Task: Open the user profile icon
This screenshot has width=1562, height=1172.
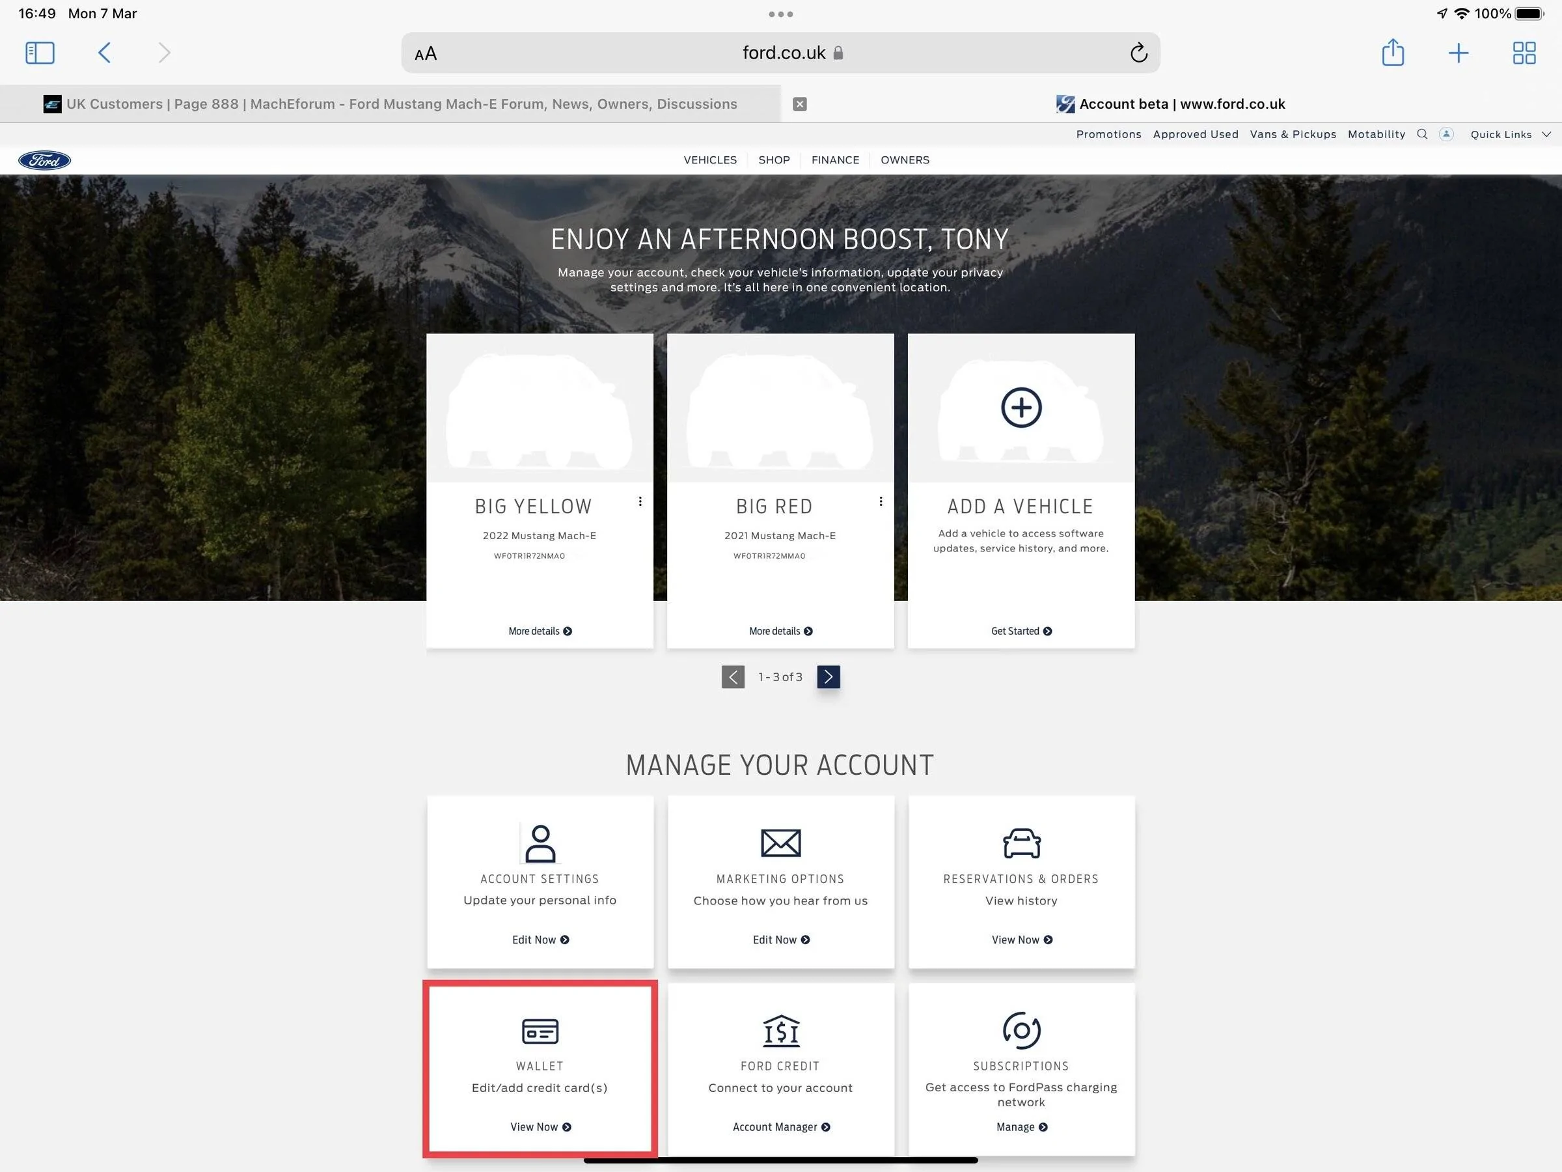Action: pos(1446,134)
